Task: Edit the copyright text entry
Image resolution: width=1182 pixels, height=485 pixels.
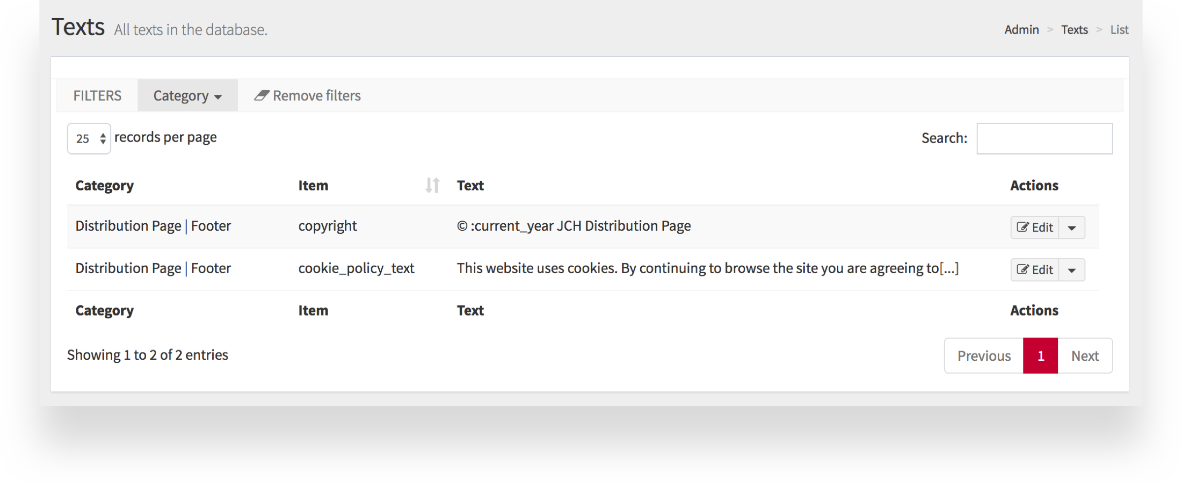Action: pos(1035,228)
